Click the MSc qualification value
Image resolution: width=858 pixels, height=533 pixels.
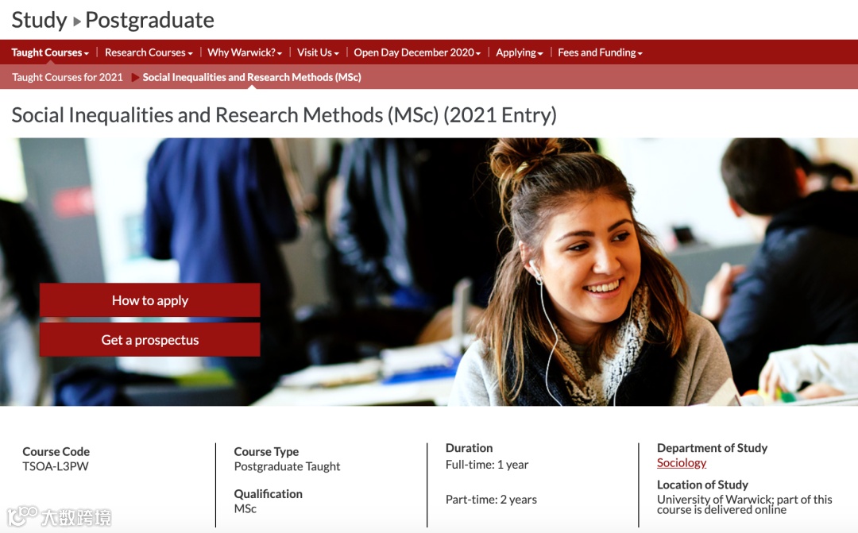coord(245,508)
